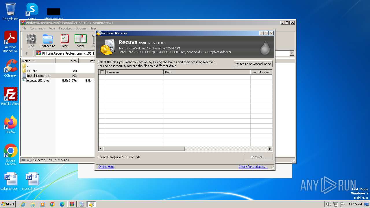The width and height of the screenshot is (370, 208).
Task: Click the Start button
Action: point(8,204)
